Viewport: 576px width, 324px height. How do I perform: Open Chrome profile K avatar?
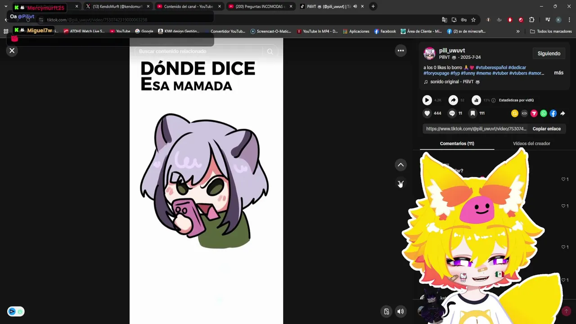(558, 20)
